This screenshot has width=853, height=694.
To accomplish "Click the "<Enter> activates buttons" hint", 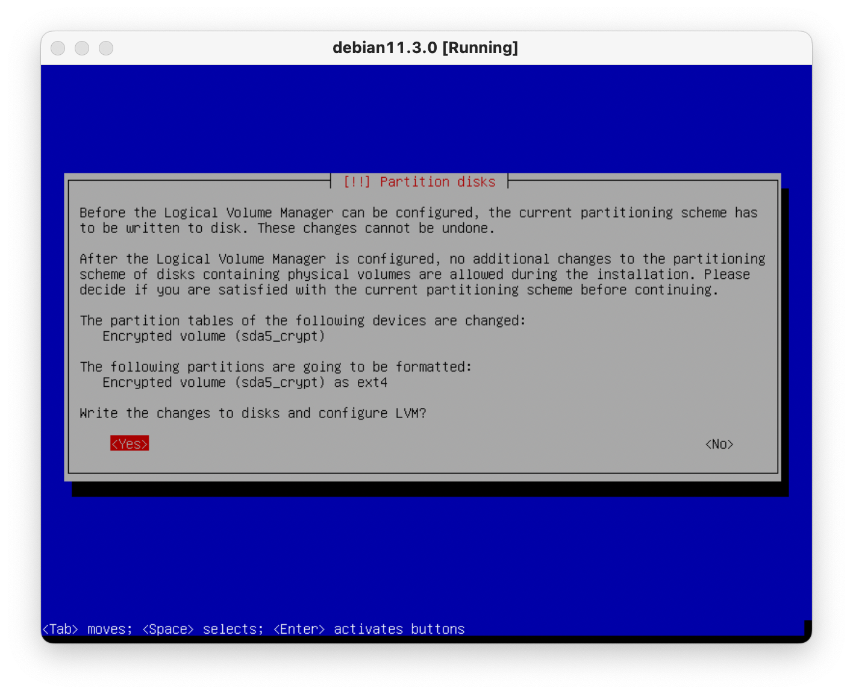I will [369, 629].
